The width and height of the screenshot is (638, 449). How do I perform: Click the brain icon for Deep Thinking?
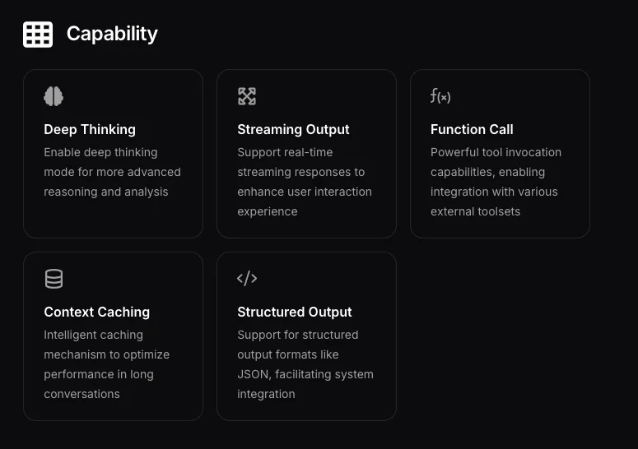(54, 96)
